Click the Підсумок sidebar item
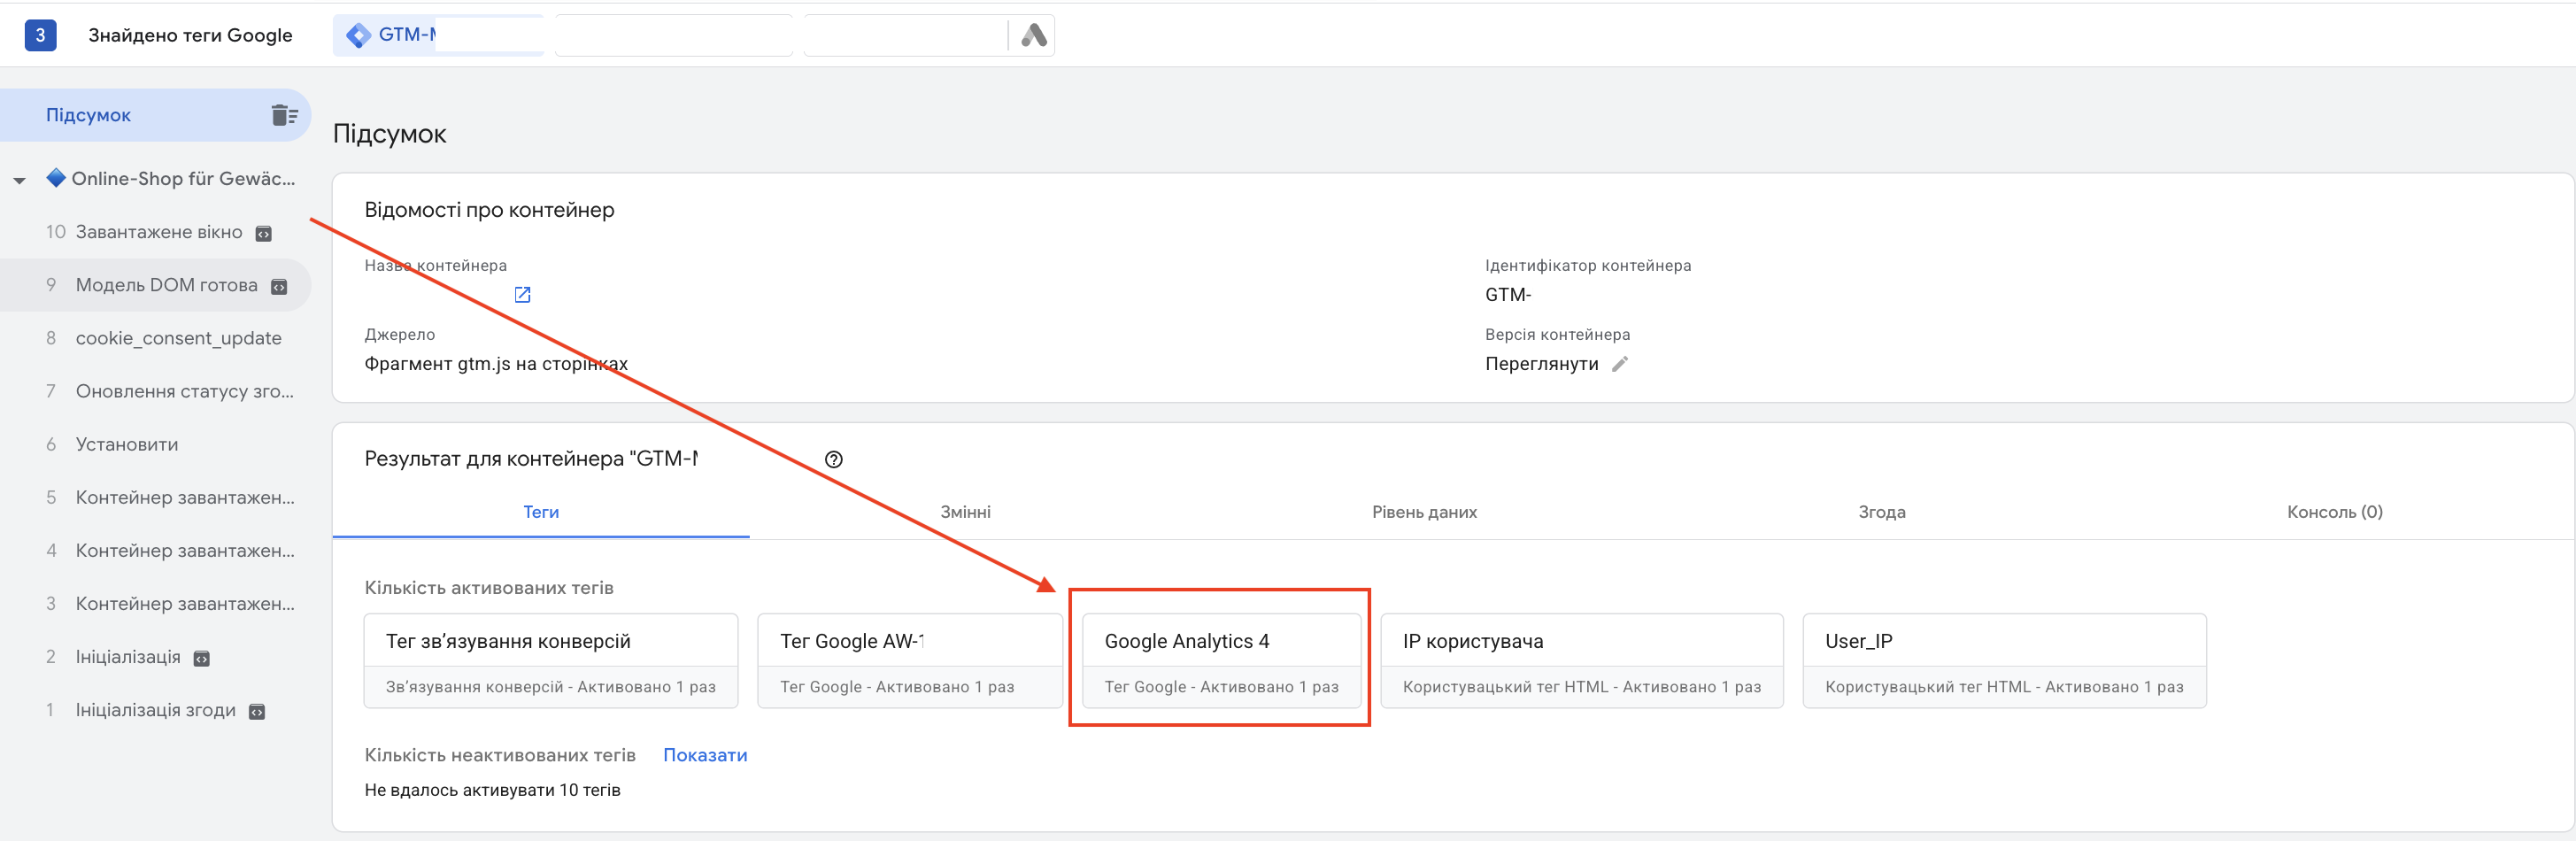This screenshot has width=2576, height=841. pyautogui.click(x=88, y=115)
